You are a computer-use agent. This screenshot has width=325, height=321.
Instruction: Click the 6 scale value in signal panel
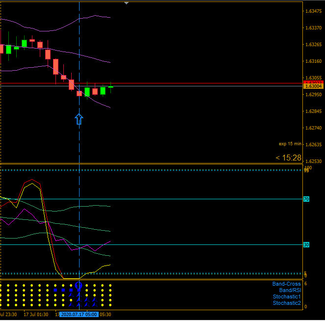[x=305, y=284]
